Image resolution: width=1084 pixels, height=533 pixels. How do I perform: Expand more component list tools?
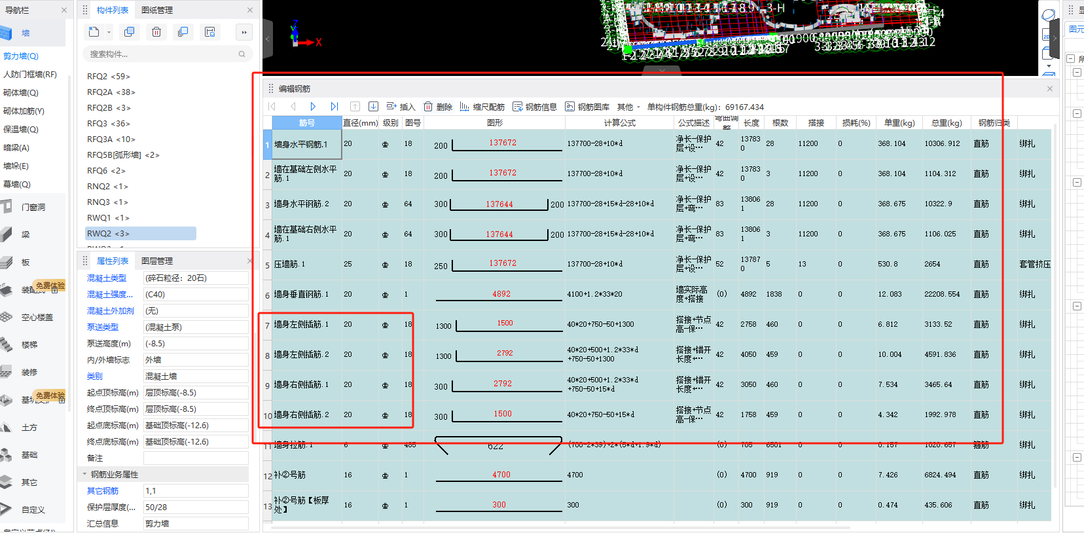point(244,32)
